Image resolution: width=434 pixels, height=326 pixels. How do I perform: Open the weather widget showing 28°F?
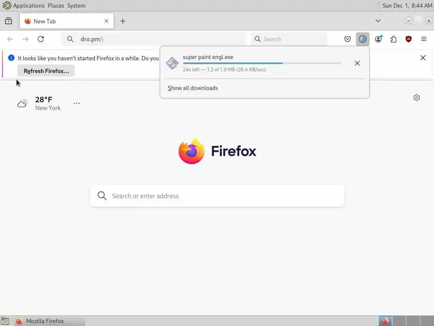(39, 104)
